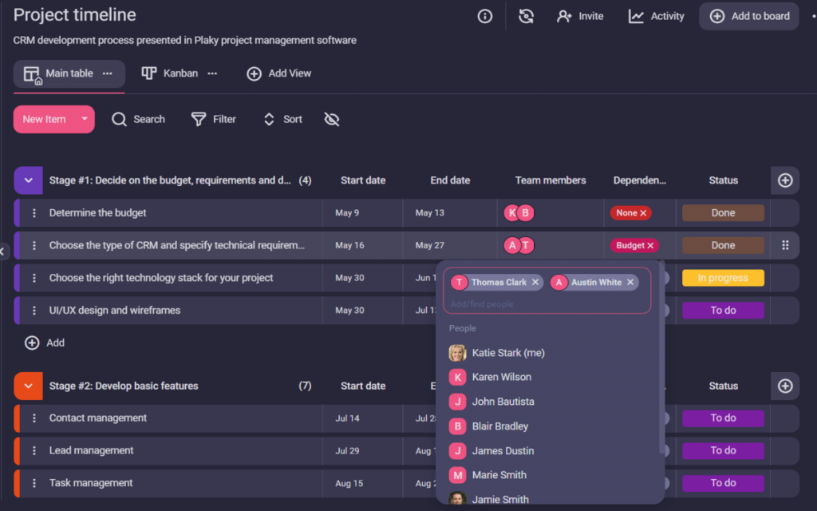Add column to Stage #1 group
Image resolution: width=817 pixels, height=511 pixels.
(x=785, y=180)
